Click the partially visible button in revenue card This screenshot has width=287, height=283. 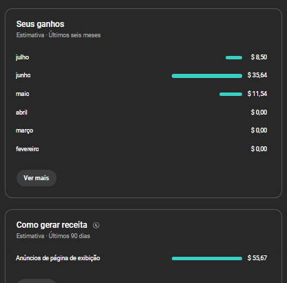pyautogui.click(x=37, y=281)
